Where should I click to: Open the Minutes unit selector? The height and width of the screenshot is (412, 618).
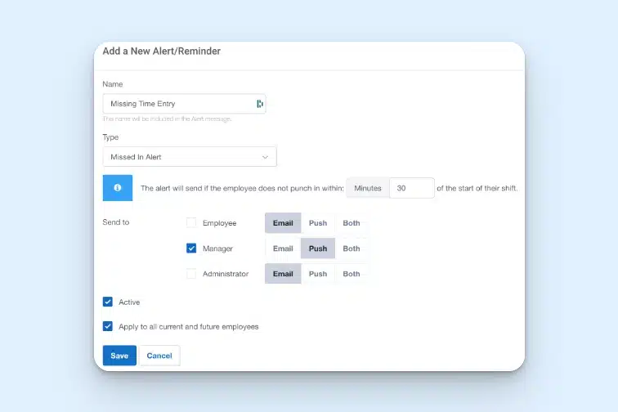tap(368, 188)
